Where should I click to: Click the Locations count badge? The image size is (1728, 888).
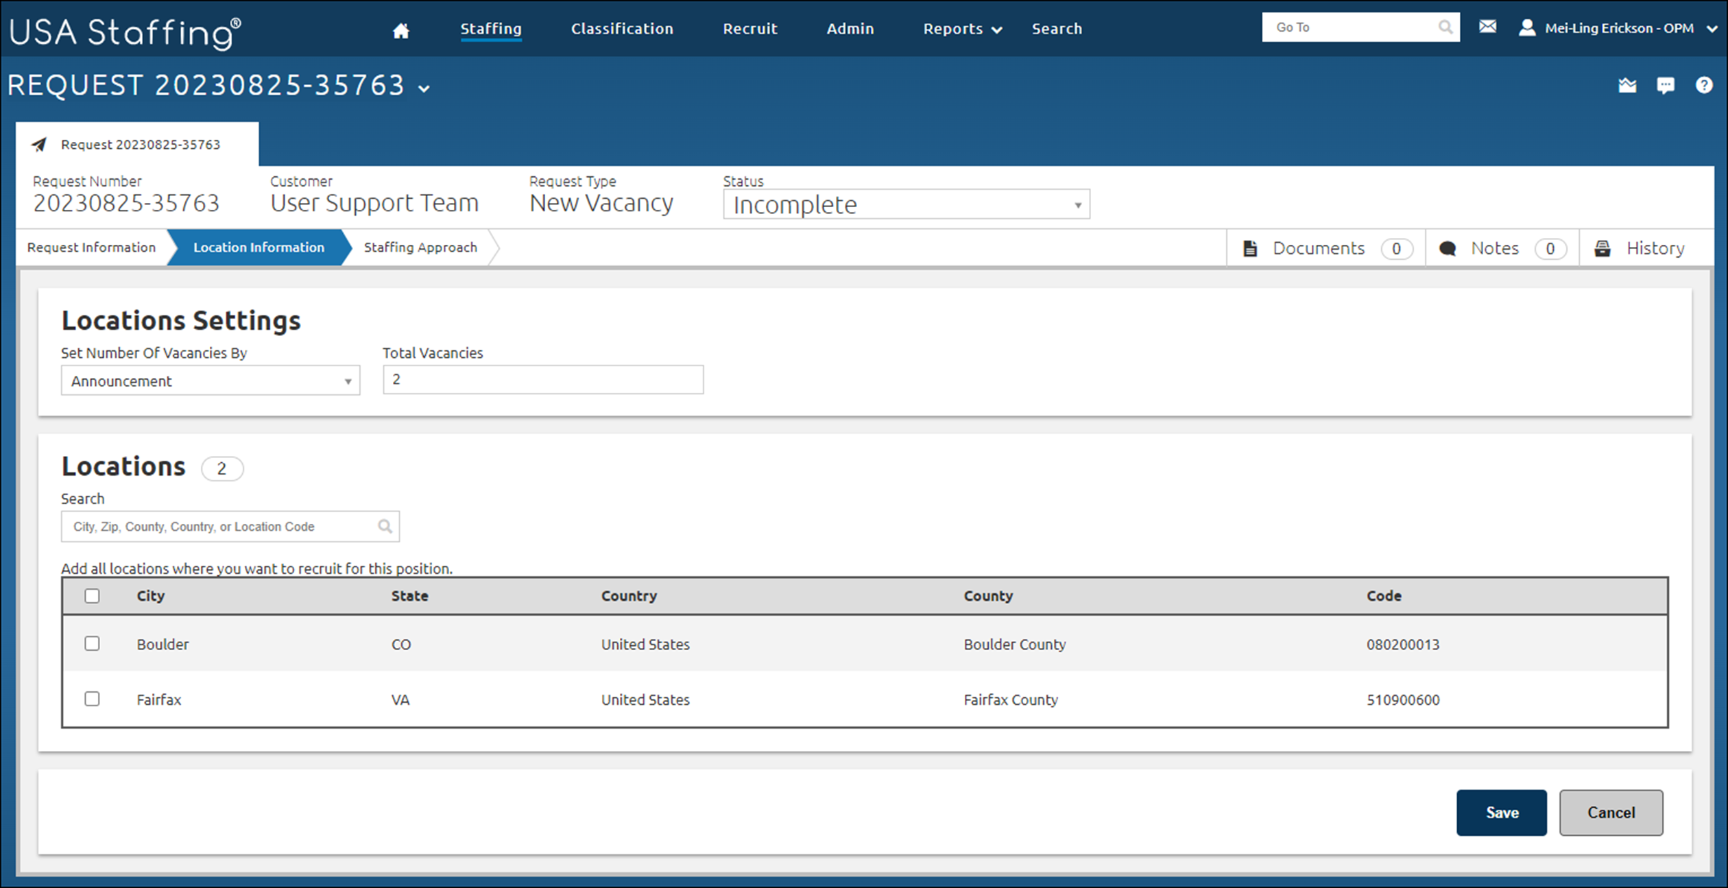point(221,468)
